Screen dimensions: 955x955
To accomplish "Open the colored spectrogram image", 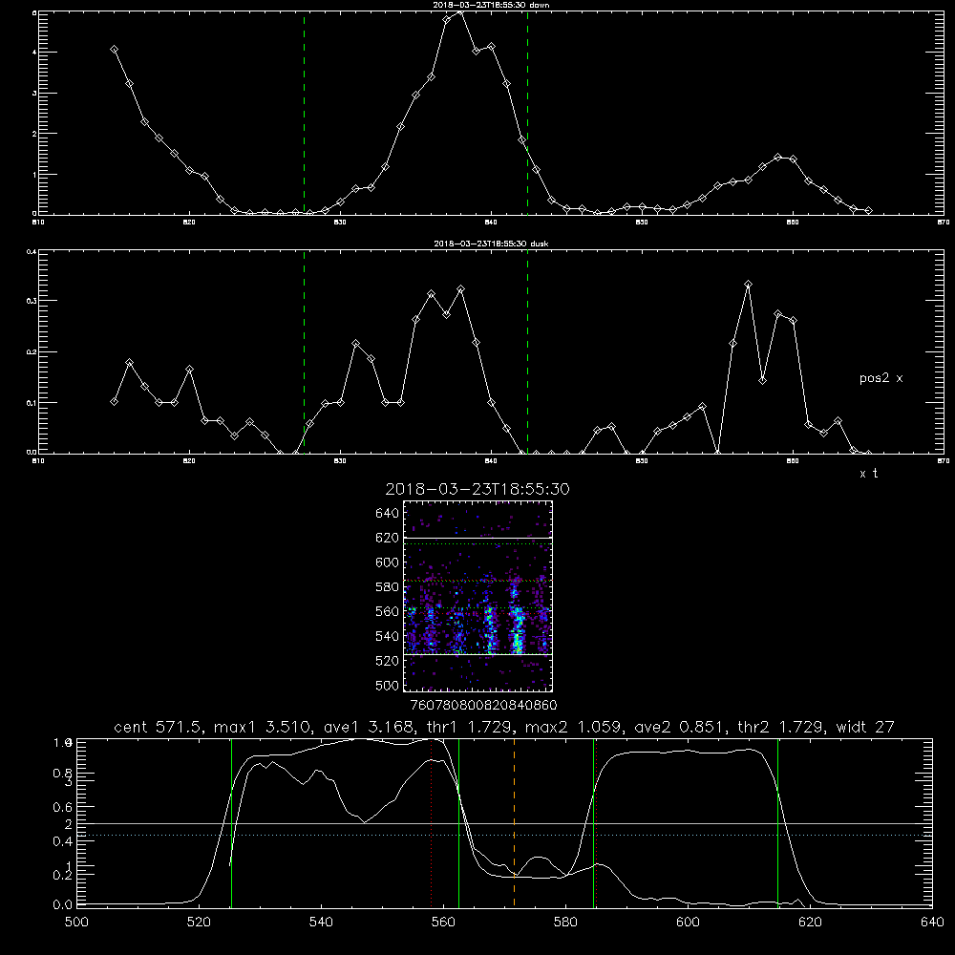I will click(x=477, y=596).
